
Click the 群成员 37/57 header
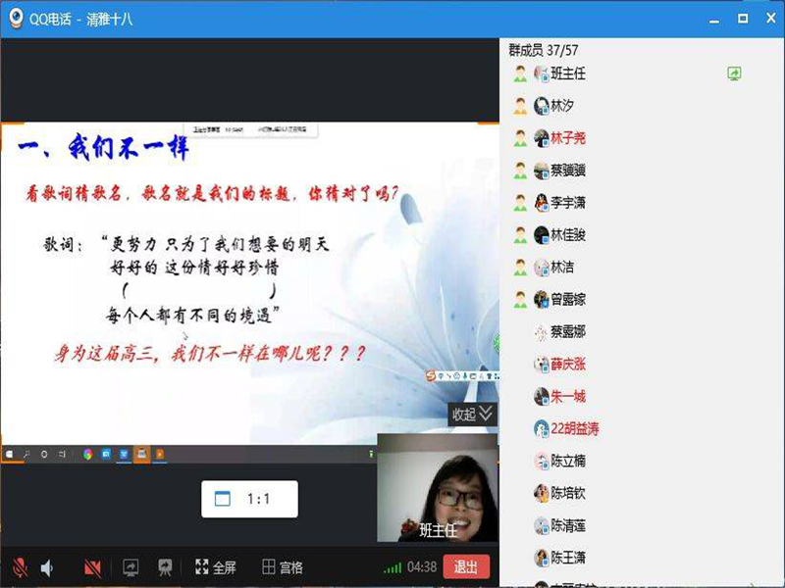coord(544,50)
